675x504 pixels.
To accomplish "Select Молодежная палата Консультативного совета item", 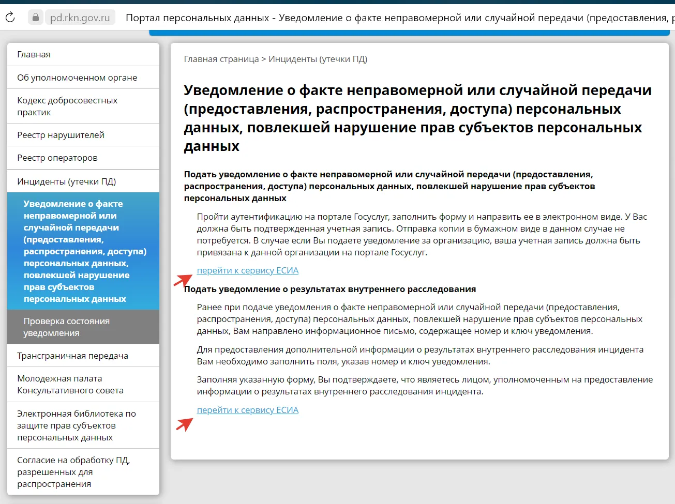I will pos(70,385).
